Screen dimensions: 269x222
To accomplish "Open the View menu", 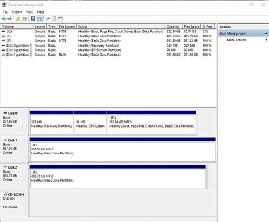I will click(30, 12).
